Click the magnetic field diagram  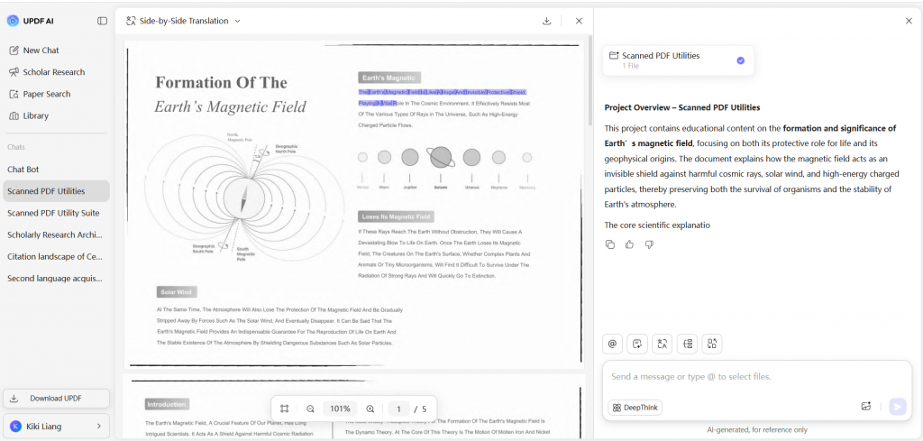[x=244, y=198]
